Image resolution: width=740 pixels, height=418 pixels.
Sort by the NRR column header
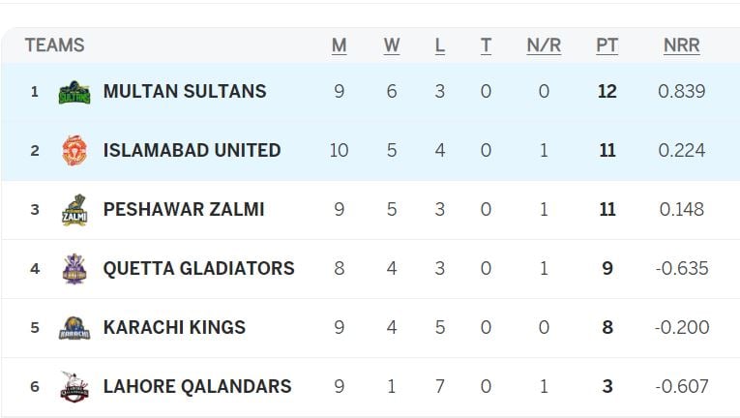click(x=681, y=45)
